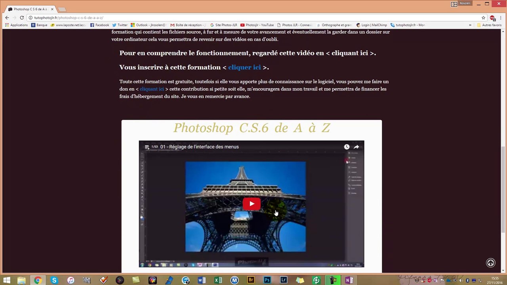
Task: Click the address bar URL field
Action: click(x=253, y=18)
